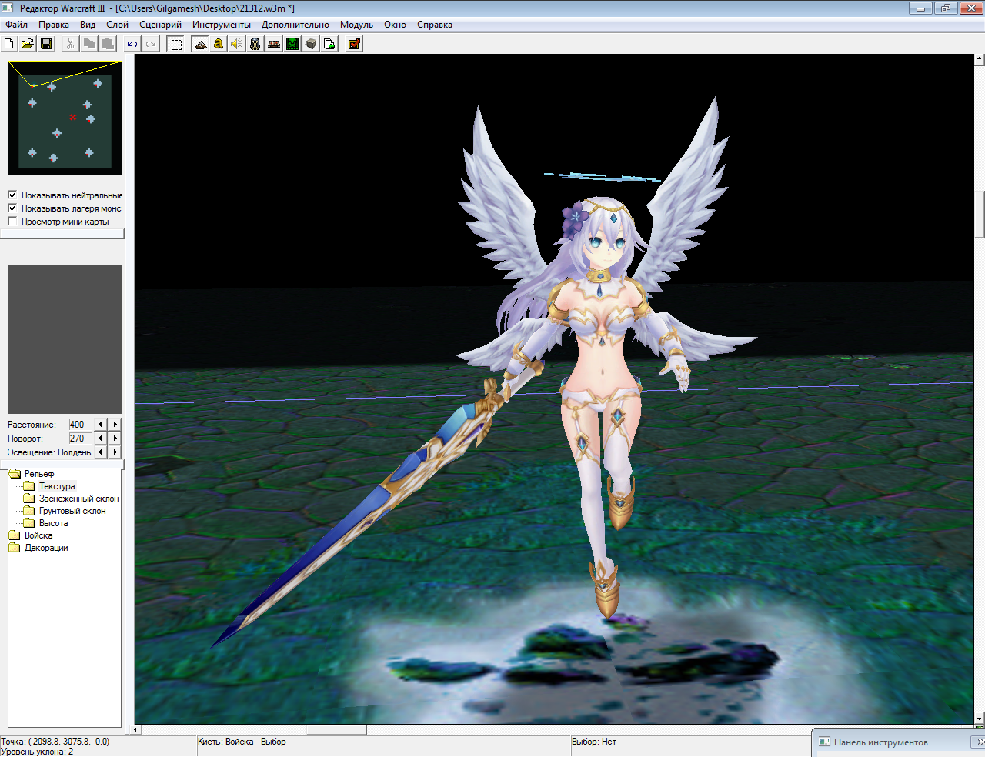
Task: Click the Рельеф folder icon in tree
Action: [15, 474]
